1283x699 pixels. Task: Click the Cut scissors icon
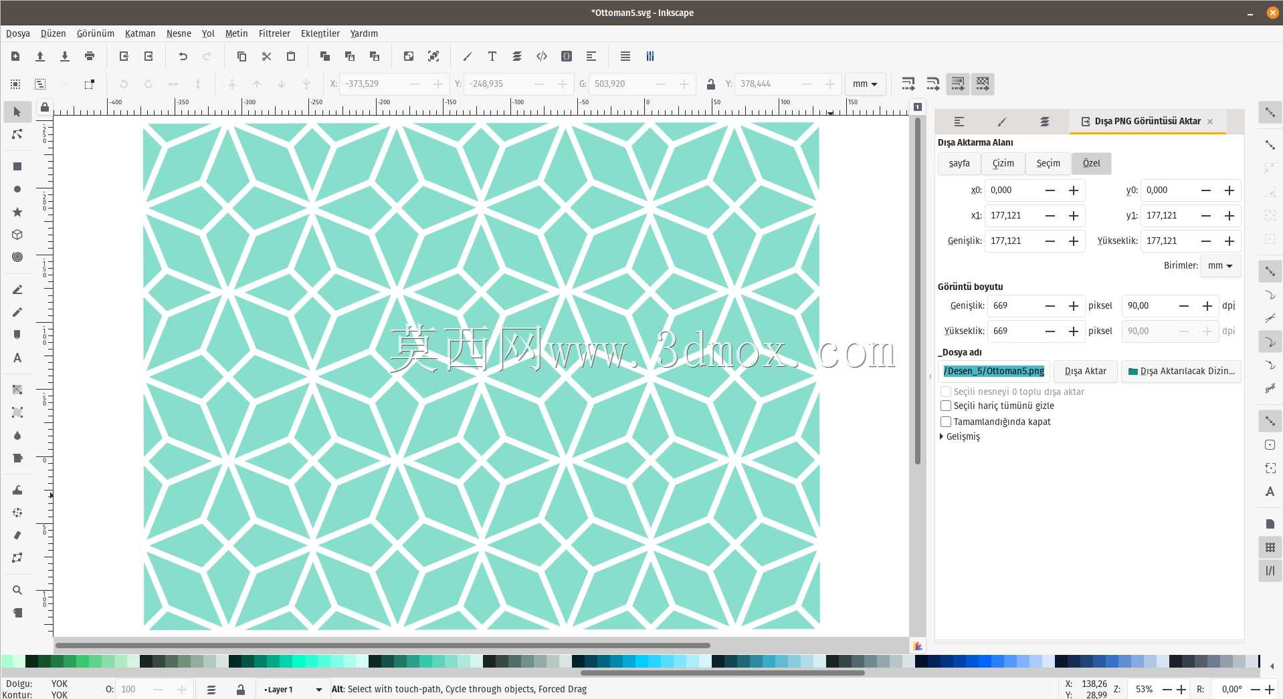click(266, 56)
